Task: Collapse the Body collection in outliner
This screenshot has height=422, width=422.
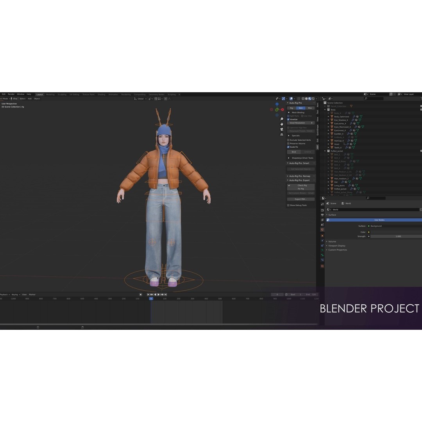Action: tap(325, 110)
